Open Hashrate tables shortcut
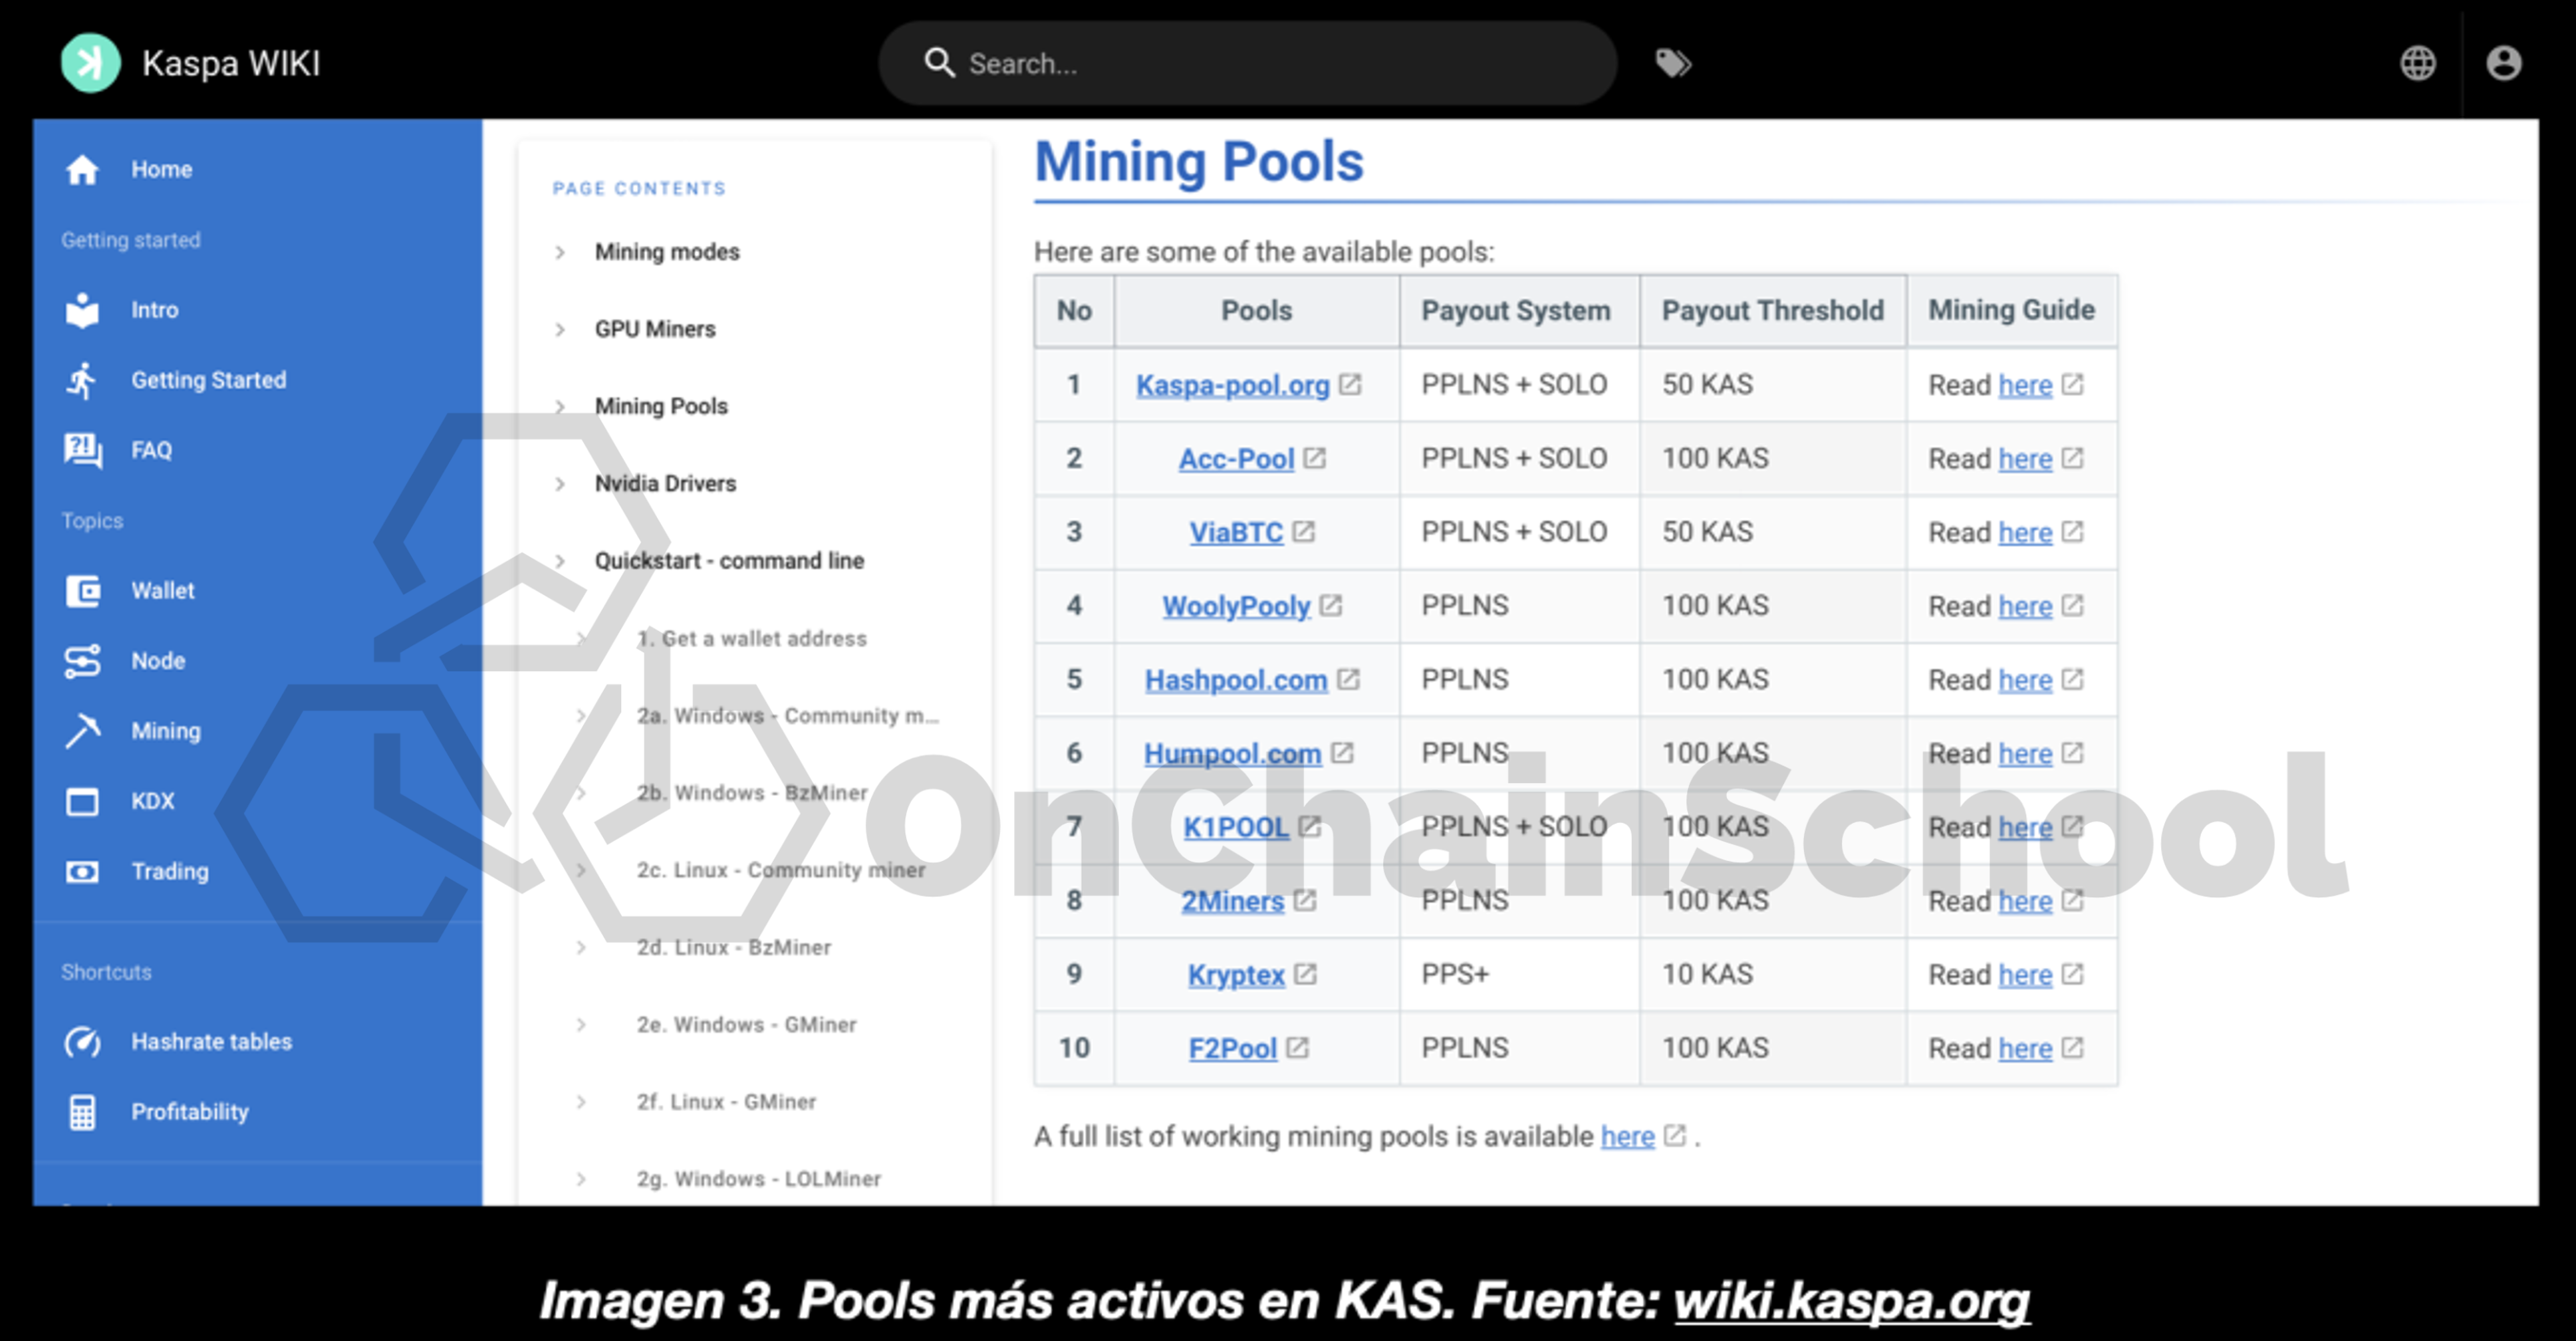The height and width of the screenshot is (1341, 2576). 257,1042
